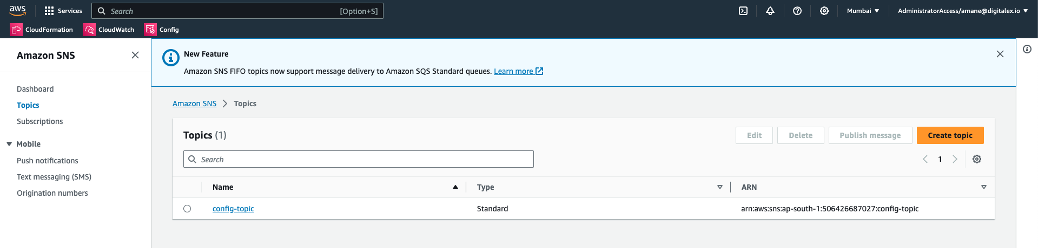Click the topics Search field
This screenshot has width=1038, height=248.
click(x=359, y=159)
